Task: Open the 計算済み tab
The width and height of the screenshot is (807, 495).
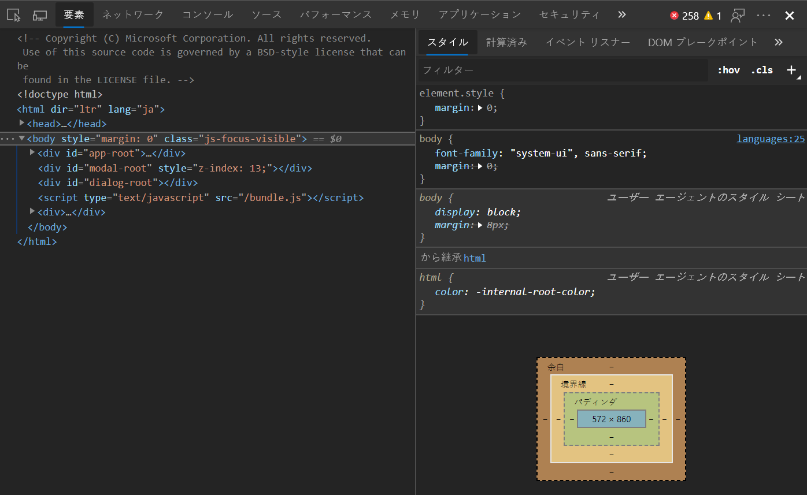Action: point(506,42)
